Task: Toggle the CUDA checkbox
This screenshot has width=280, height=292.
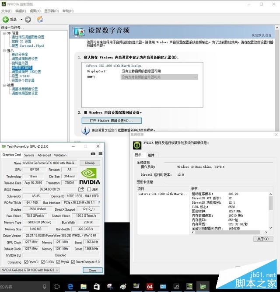Action: tap(43, 262)
